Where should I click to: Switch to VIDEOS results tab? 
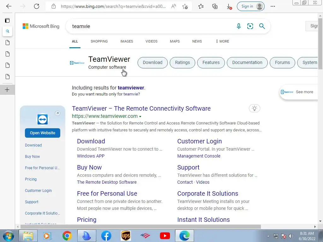[x=151, y=41]
